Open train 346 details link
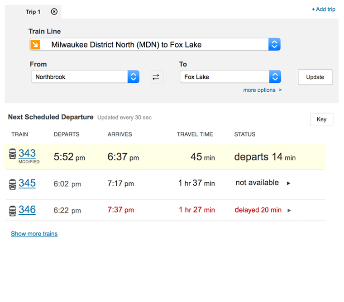The width and height of the screenshot is (344, 302). (x=27, y=209)
